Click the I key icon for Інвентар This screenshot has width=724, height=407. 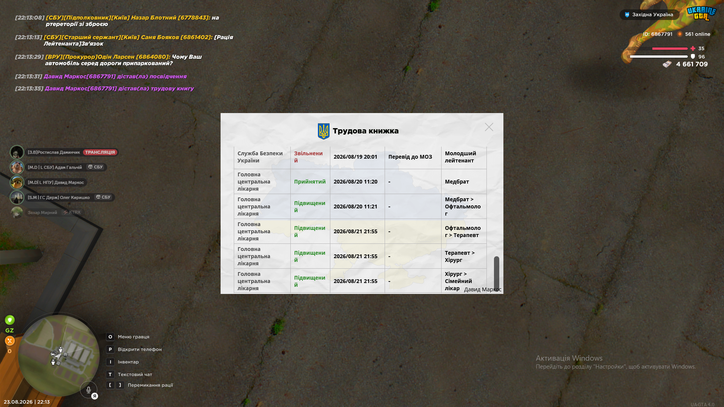(x=110, y=362)
